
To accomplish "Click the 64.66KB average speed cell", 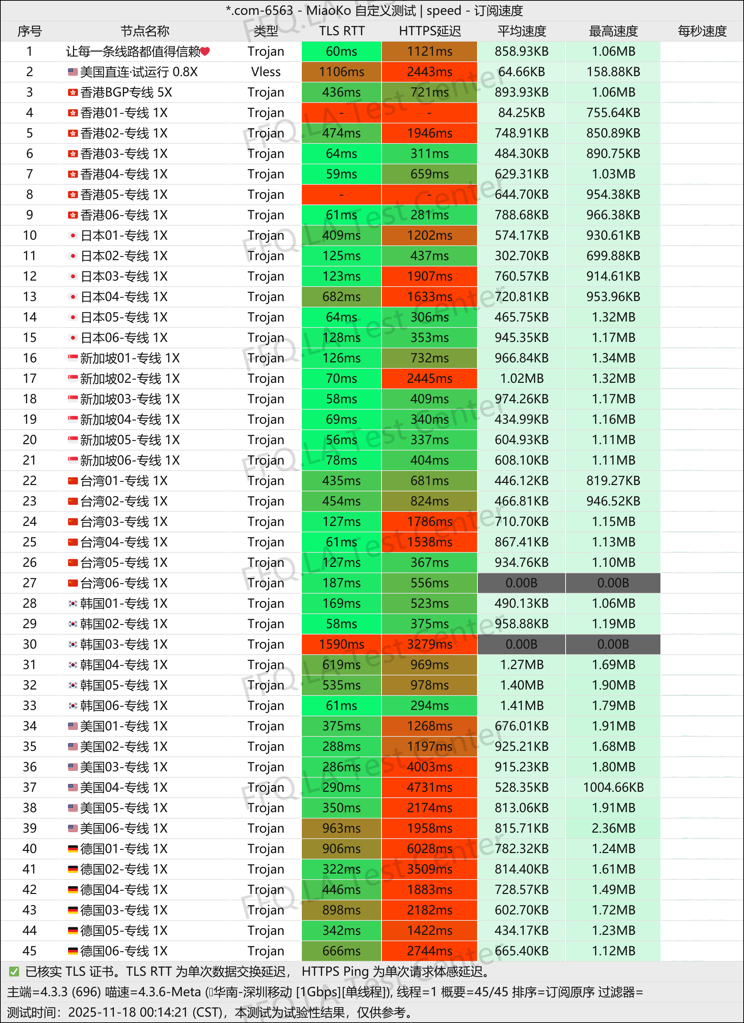I will tap(522, 72).
